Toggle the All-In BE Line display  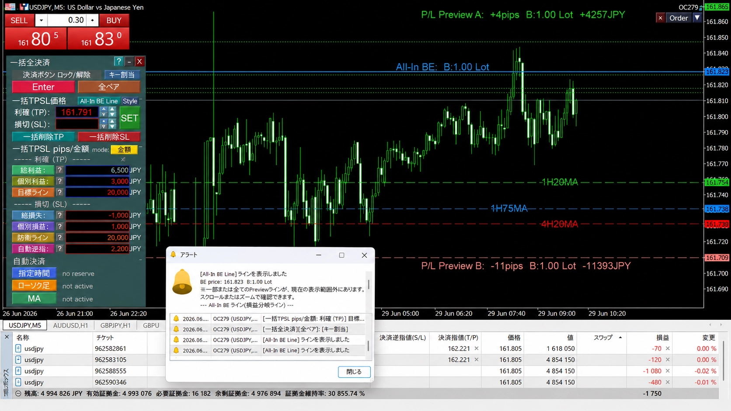pos(99,101)
